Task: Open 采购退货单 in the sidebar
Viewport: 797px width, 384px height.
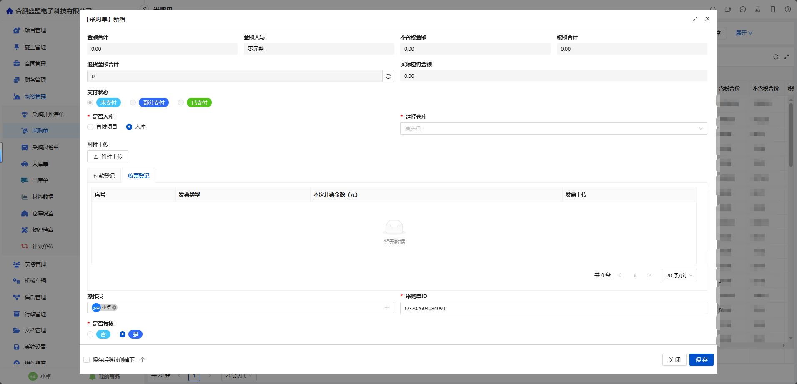Action: coord(45,147)
